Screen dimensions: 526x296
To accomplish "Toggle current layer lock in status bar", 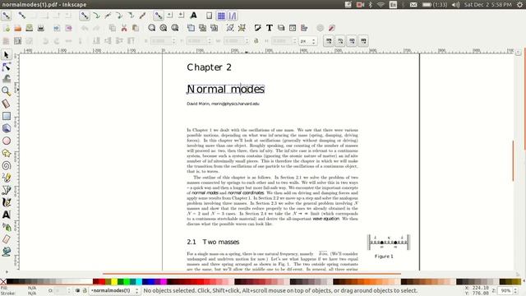I will point(85,290).
